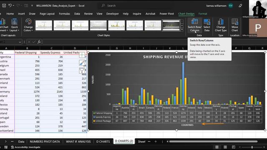Click the D CHARTS (2) sheet tab
Viewport: 267px width, 150px height.
(x=124, y=141)
